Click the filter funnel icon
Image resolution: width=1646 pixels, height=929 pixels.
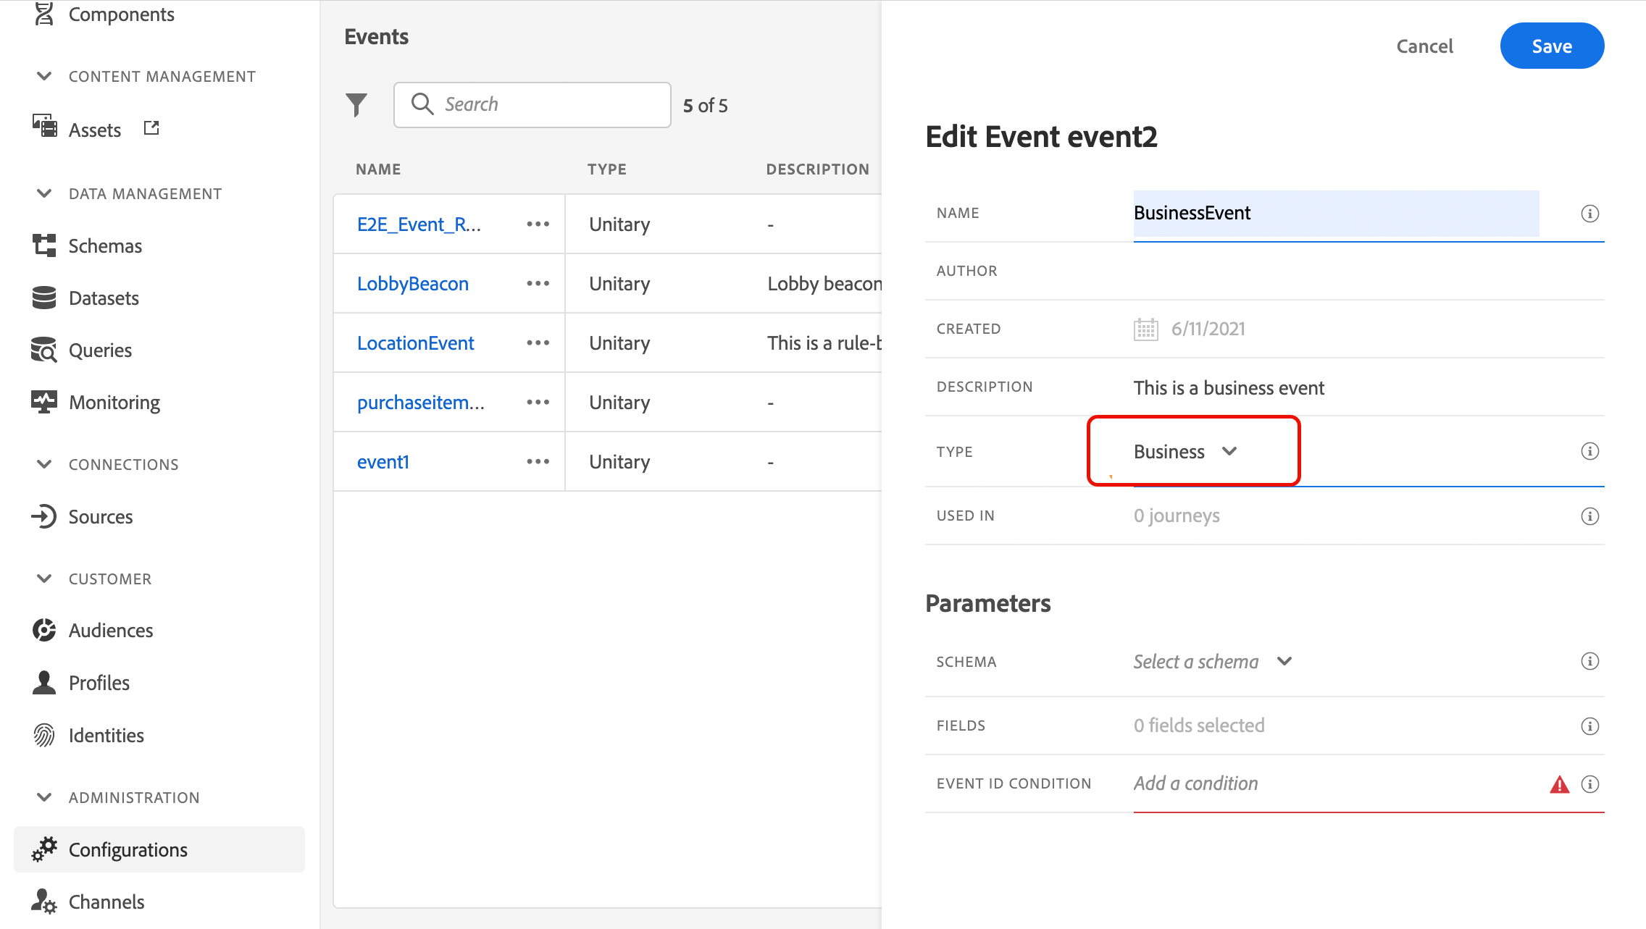356,105
